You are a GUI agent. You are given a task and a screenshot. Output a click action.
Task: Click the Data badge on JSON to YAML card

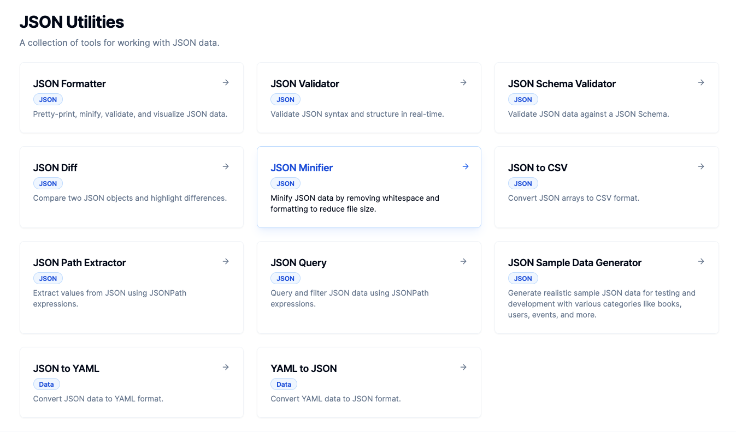pyautogui.click(x=46, y=384)
